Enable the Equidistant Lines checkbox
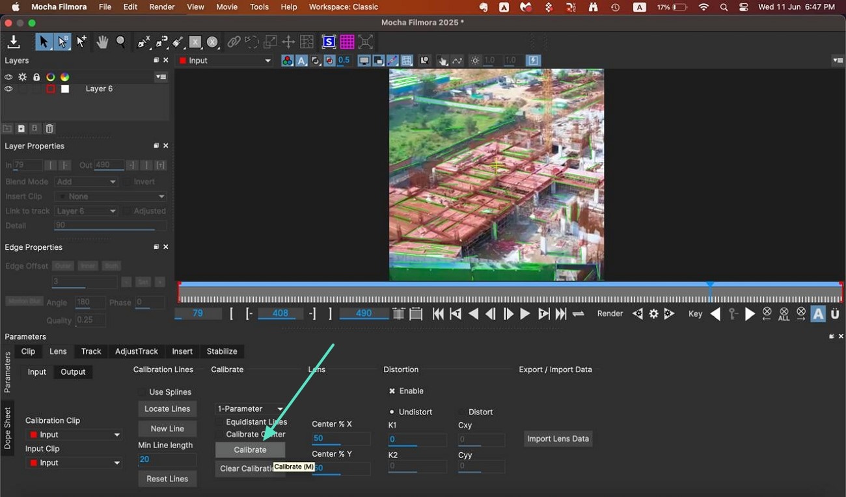Viewport: 846px width, 497px height. click(219, 422)
